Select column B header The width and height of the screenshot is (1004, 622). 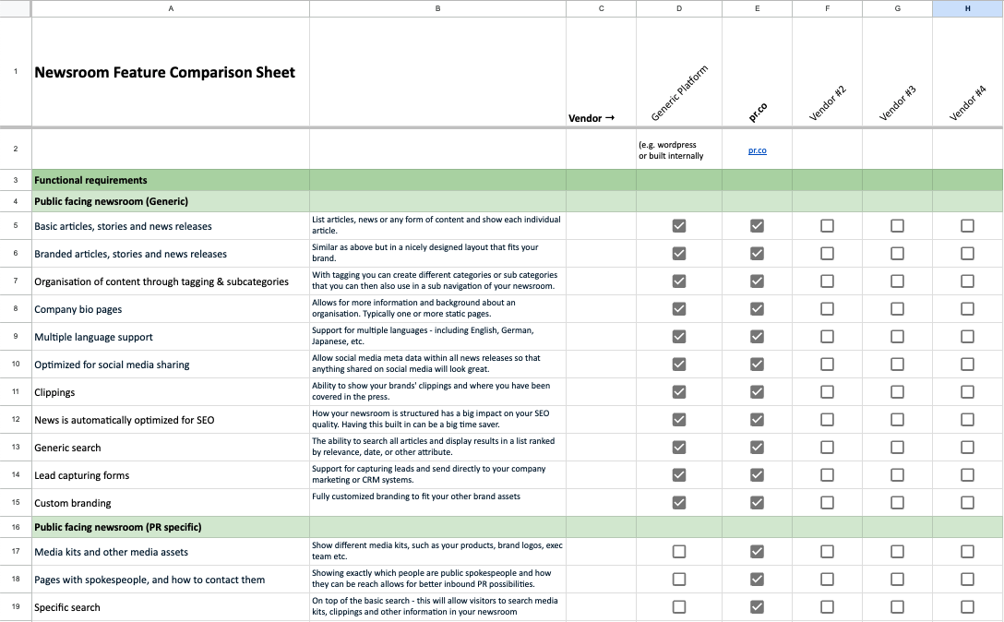pyautogui.click(x=437, y=8)
